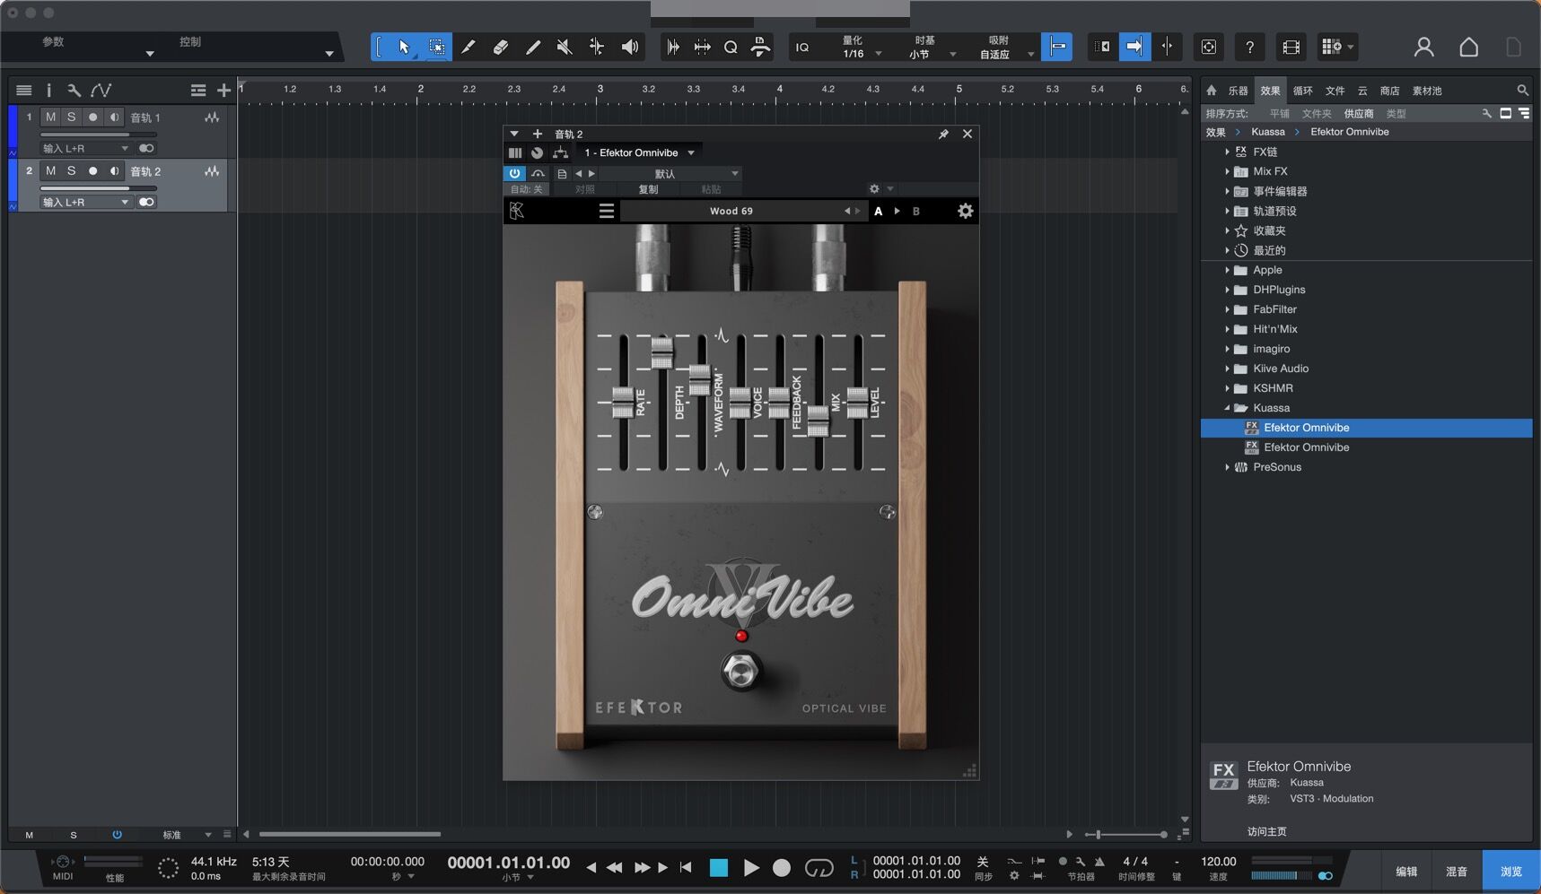Switch to 循环 browser tab

[1302, 91]
